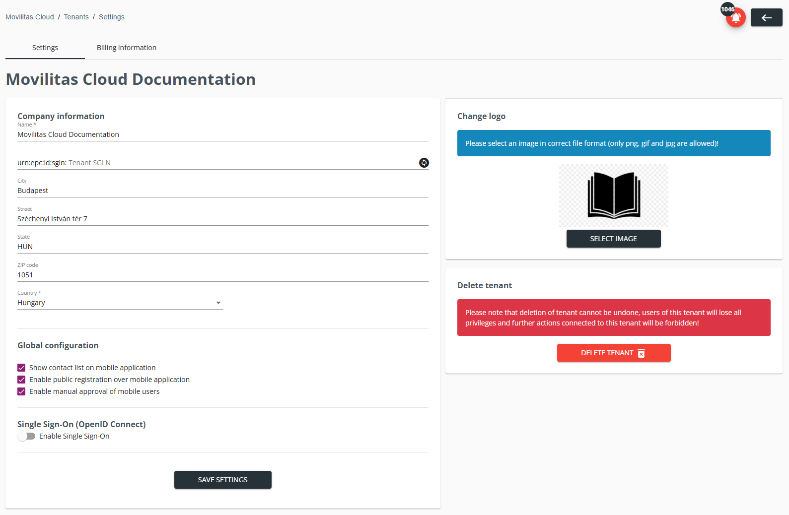Viewport: 789px width, 515px height.
Task: Click the Change logo heading
Action: click(x=481, y=116)
